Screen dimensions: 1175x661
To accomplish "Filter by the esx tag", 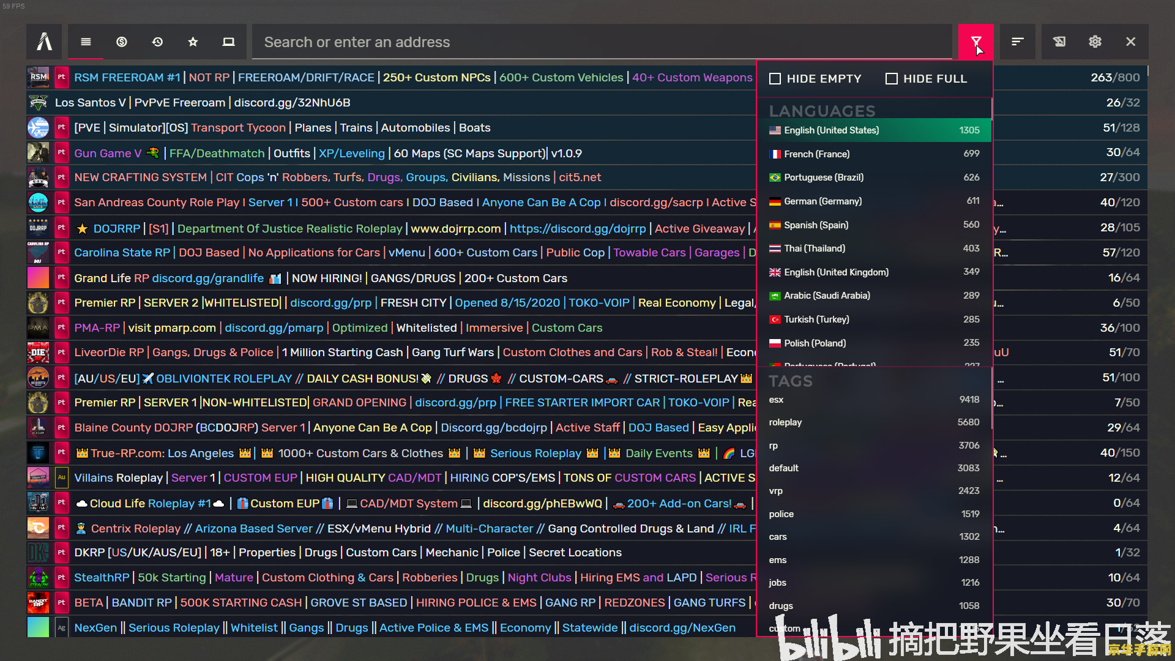I will [x=874, y=400].
